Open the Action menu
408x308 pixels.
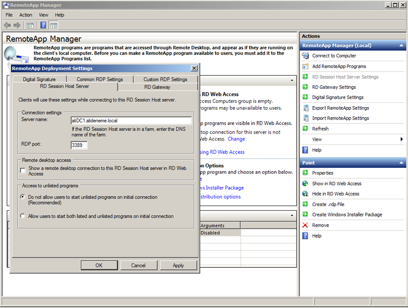26,15
